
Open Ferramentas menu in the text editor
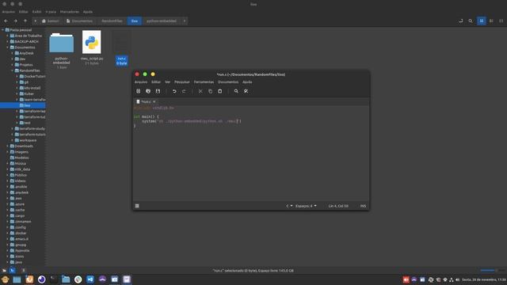click(x=204, y=82)
